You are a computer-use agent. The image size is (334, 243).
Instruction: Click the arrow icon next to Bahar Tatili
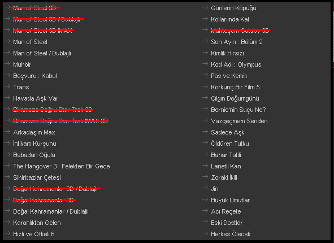pos(205,154)
